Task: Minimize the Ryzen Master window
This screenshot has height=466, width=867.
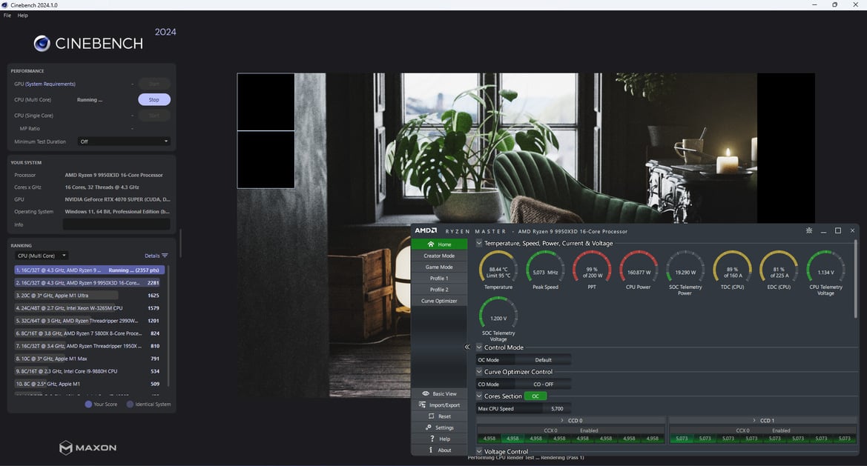Action: coord(823,231)
